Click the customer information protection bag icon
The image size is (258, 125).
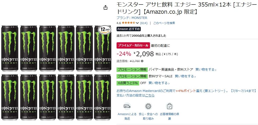(x=170, y=106)
